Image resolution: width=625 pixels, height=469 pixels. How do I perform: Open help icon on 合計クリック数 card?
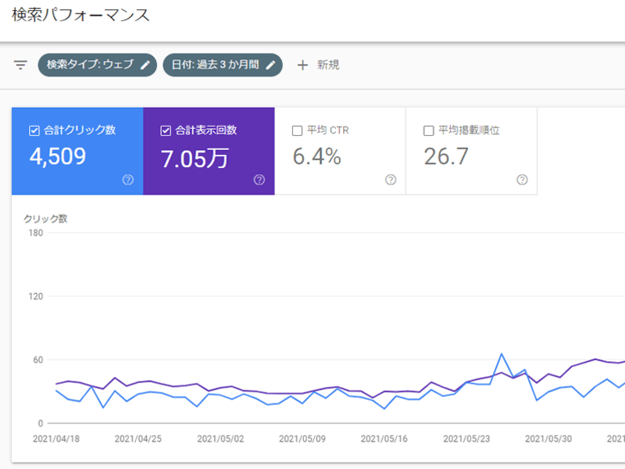(128, 180)
